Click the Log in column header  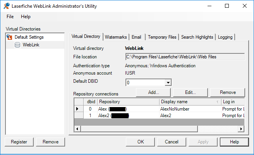coord(233,102)
